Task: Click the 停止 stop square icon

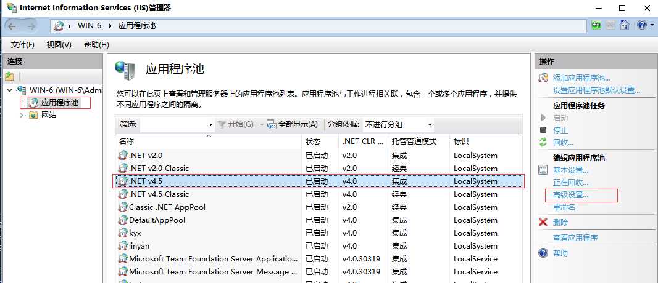Action: (x=543, y=130)
